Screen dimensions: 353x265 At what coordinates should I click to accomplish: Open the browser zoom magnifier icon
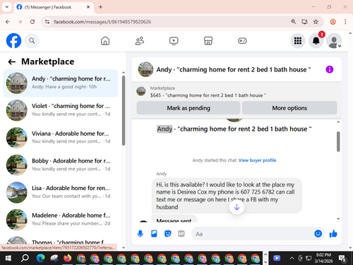coord(293,22)
